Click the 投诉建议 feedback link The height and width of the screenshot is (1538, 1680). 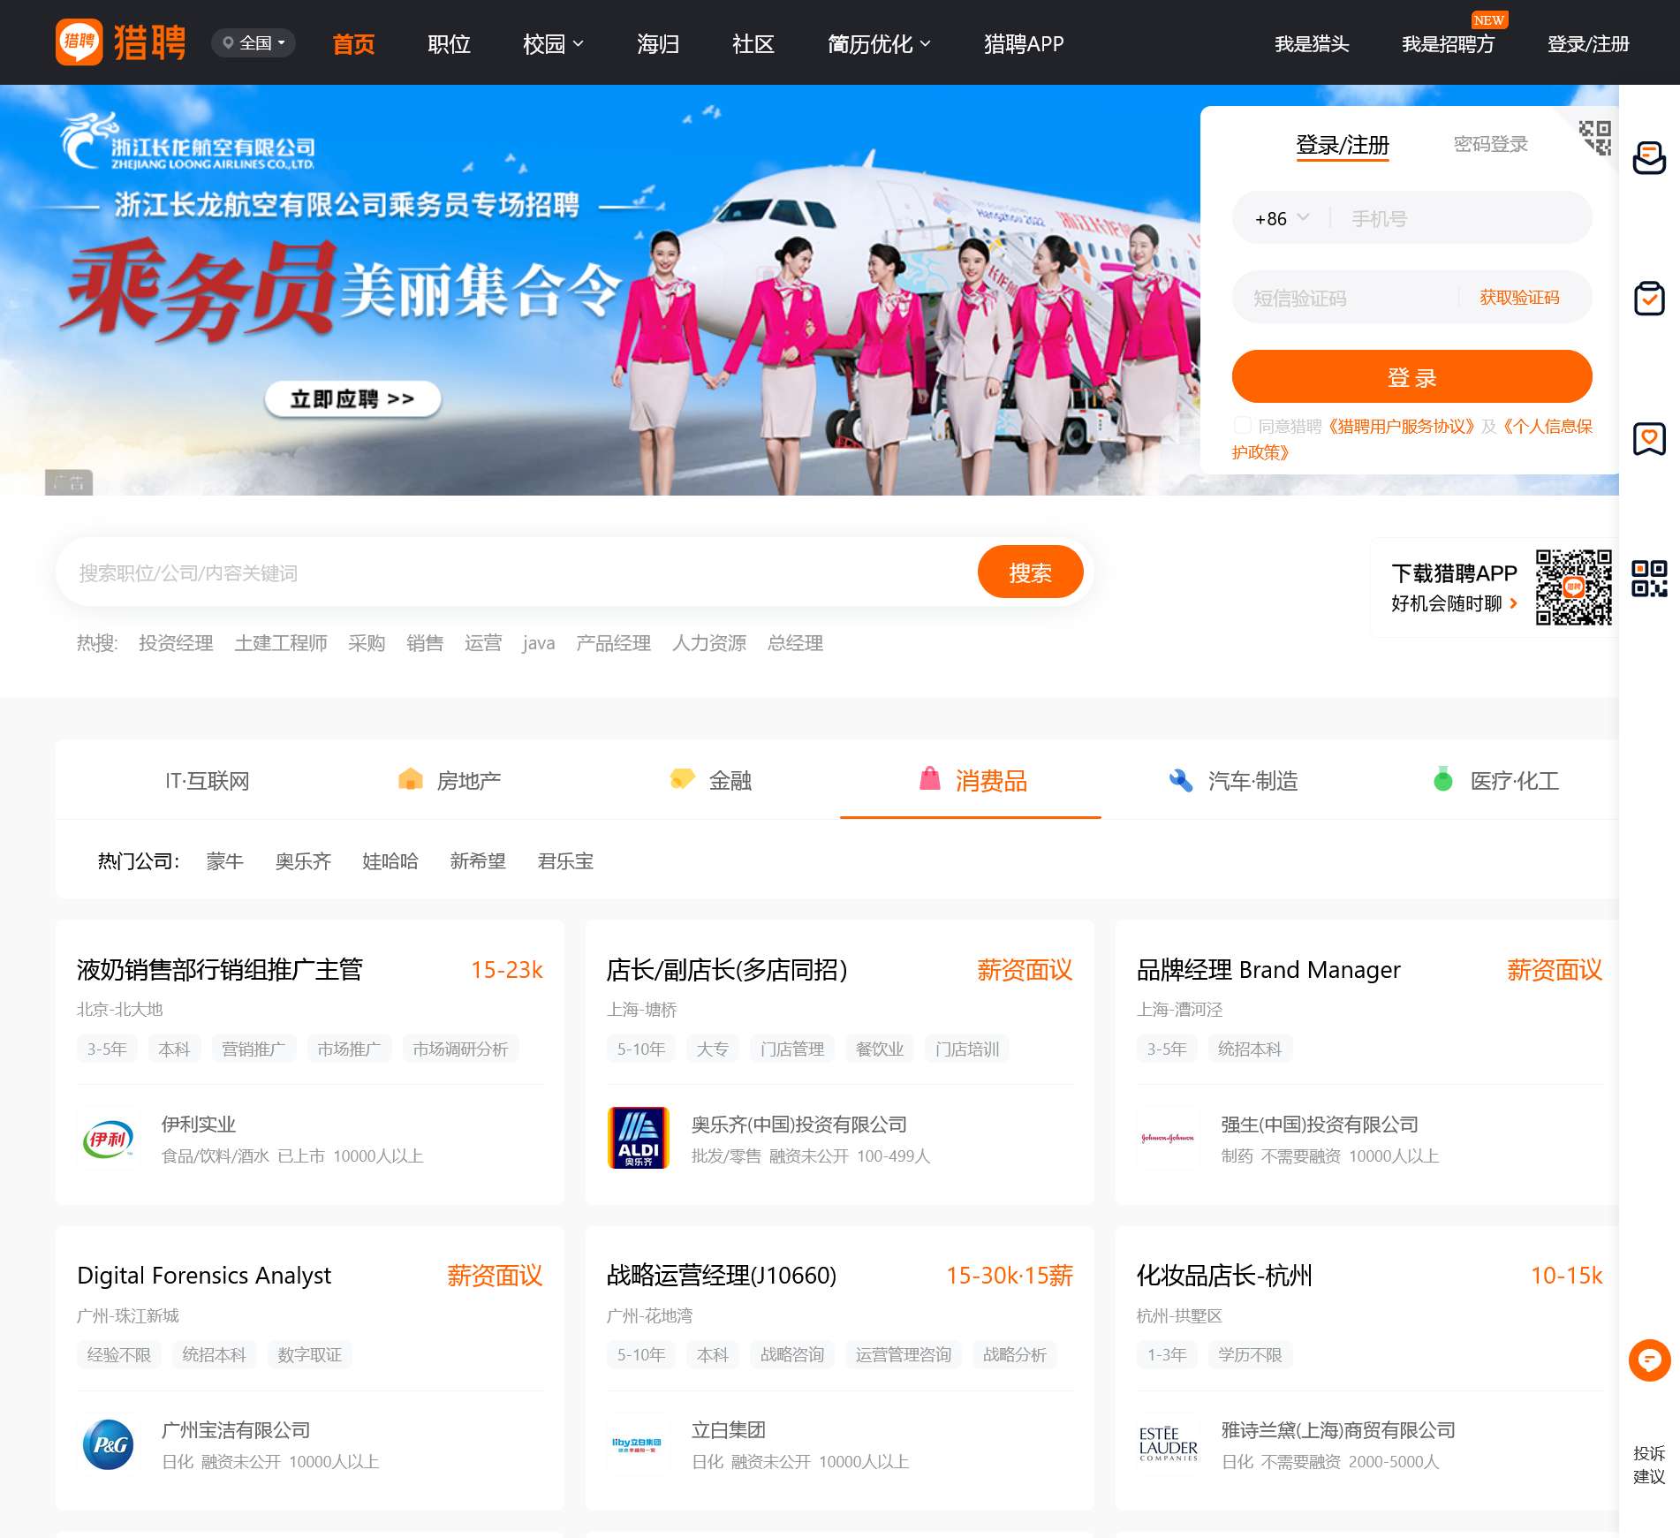pos(1649,1465)
